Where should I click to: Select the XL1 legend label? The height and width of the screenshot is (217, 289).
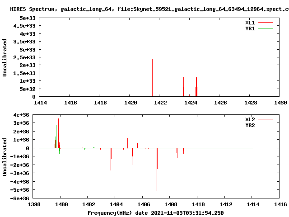coord(250,23)
